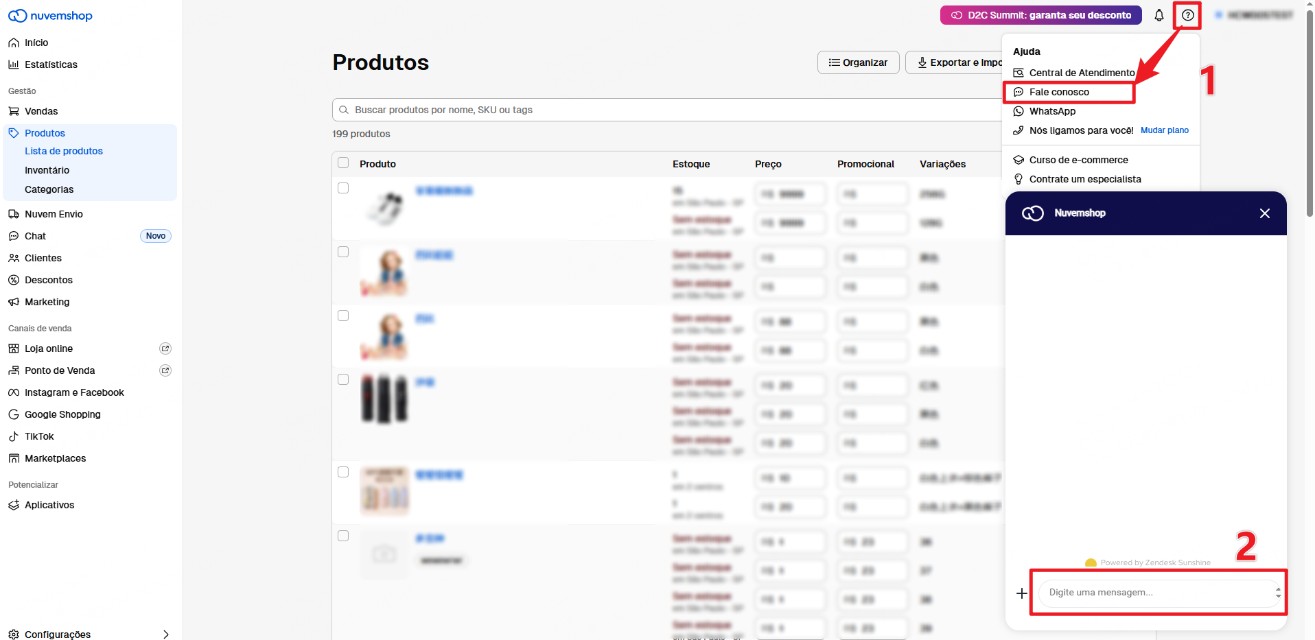1315x640 pixels.
Task: Open Categorias submenu item
Action: [49, 189]
